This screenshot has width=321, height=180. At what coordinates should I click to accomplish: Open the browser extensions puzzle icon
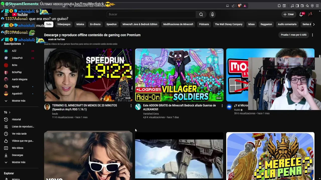point(279,6)
